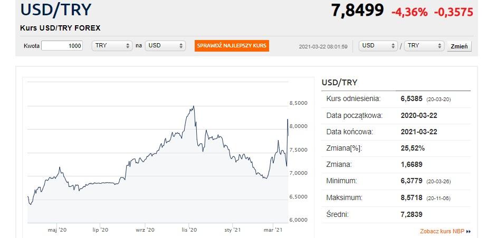Expand the TRY dropdown next to Zmień

[x=424, y=46]
